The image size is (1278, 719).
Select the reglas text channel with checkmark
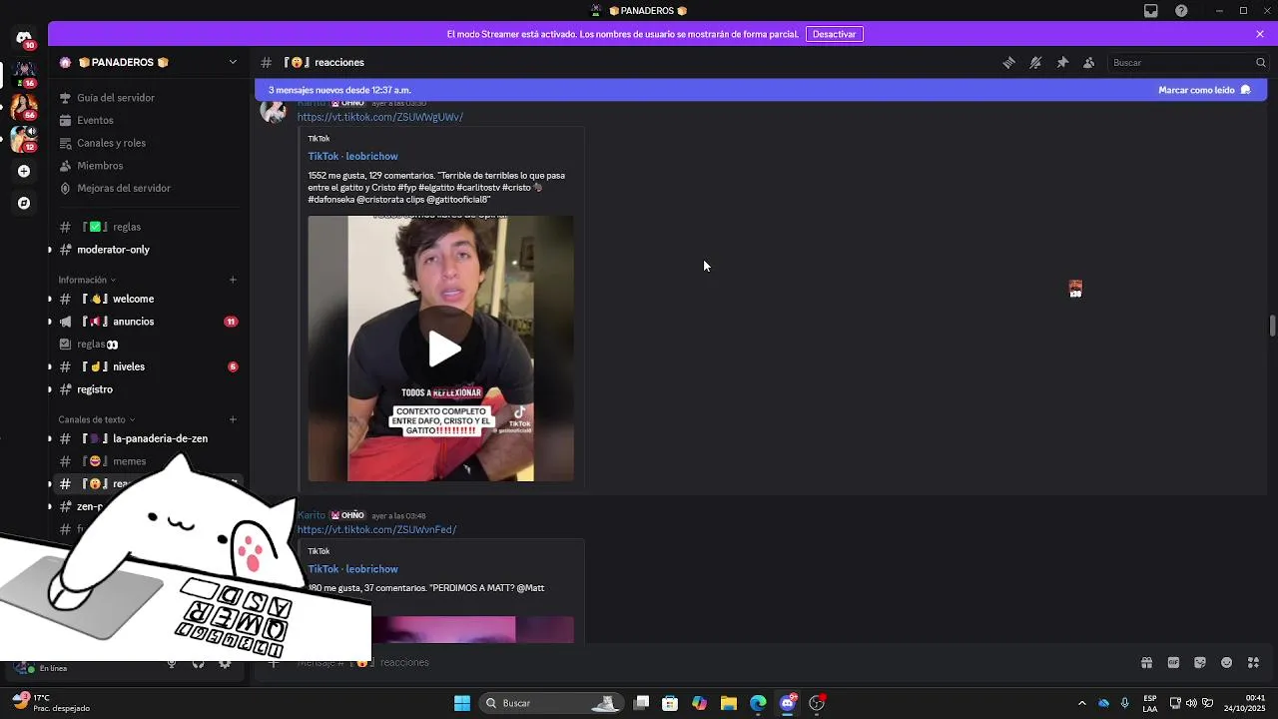[x=147, y=227]
